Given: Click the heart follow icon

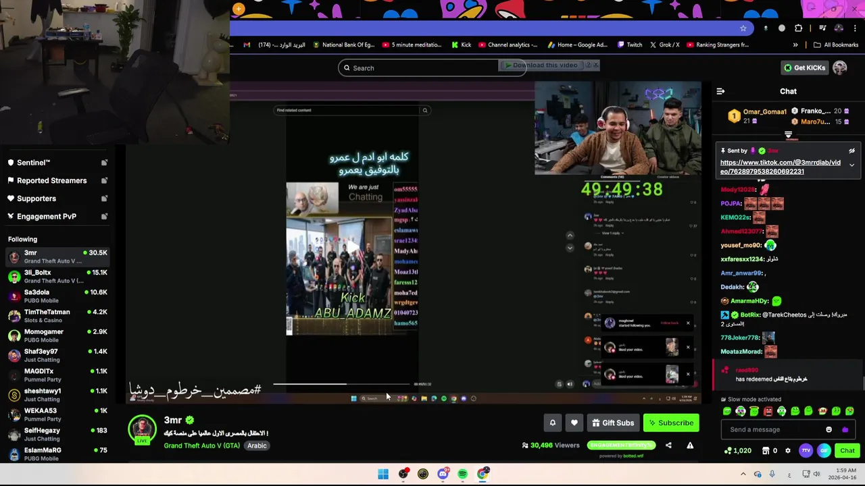Looking at the screenshot, I should 574,423.
